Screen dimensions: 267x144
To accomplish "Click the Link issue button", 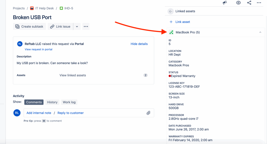I will [x=60, y=27].
